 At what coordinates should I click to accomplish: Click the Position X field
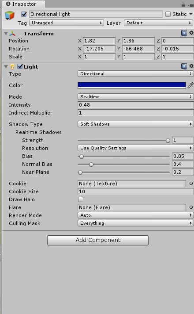pyautogui.click(x=99, y=41)
